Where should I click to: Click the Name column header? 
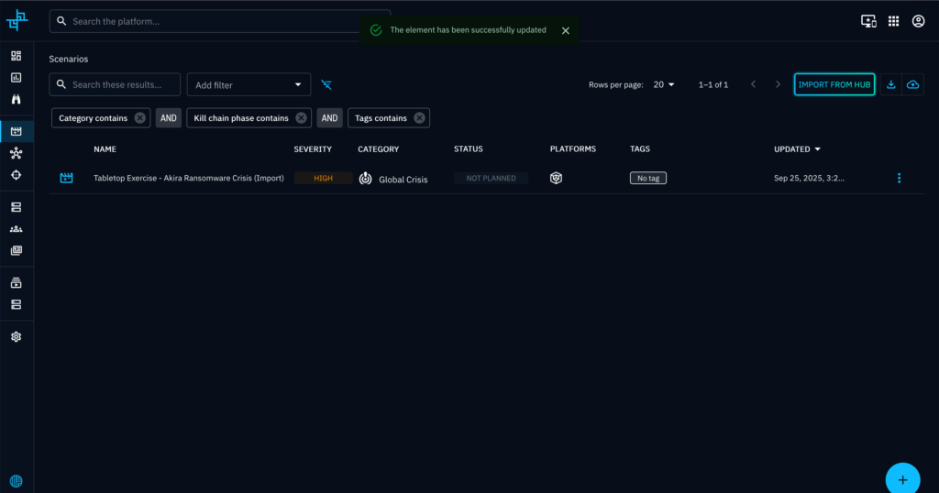point(105,149)
